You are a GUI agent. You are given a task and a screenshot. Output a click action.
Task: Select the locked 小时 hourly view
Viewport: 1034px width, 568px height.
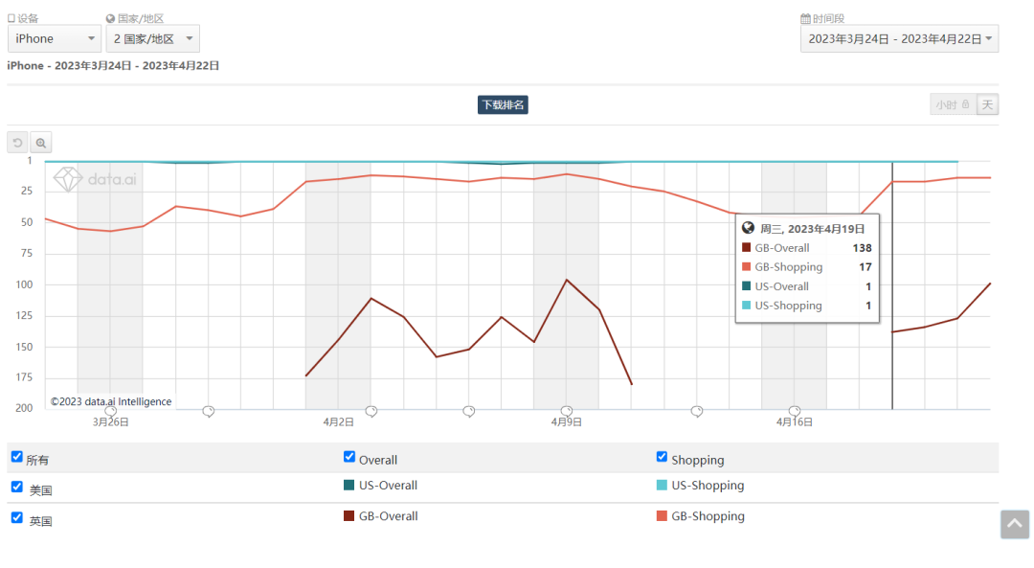coord(953,104)
